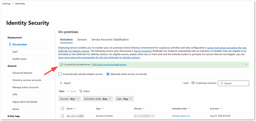Open the learn about prerequisites link
Viewport: 256px width, 121px height.
click(99, 58)
